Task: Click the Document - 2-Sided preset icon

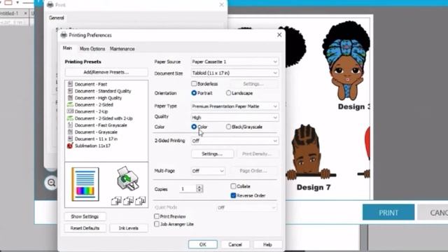Action: pyautogui.click(x=70, y=104)
